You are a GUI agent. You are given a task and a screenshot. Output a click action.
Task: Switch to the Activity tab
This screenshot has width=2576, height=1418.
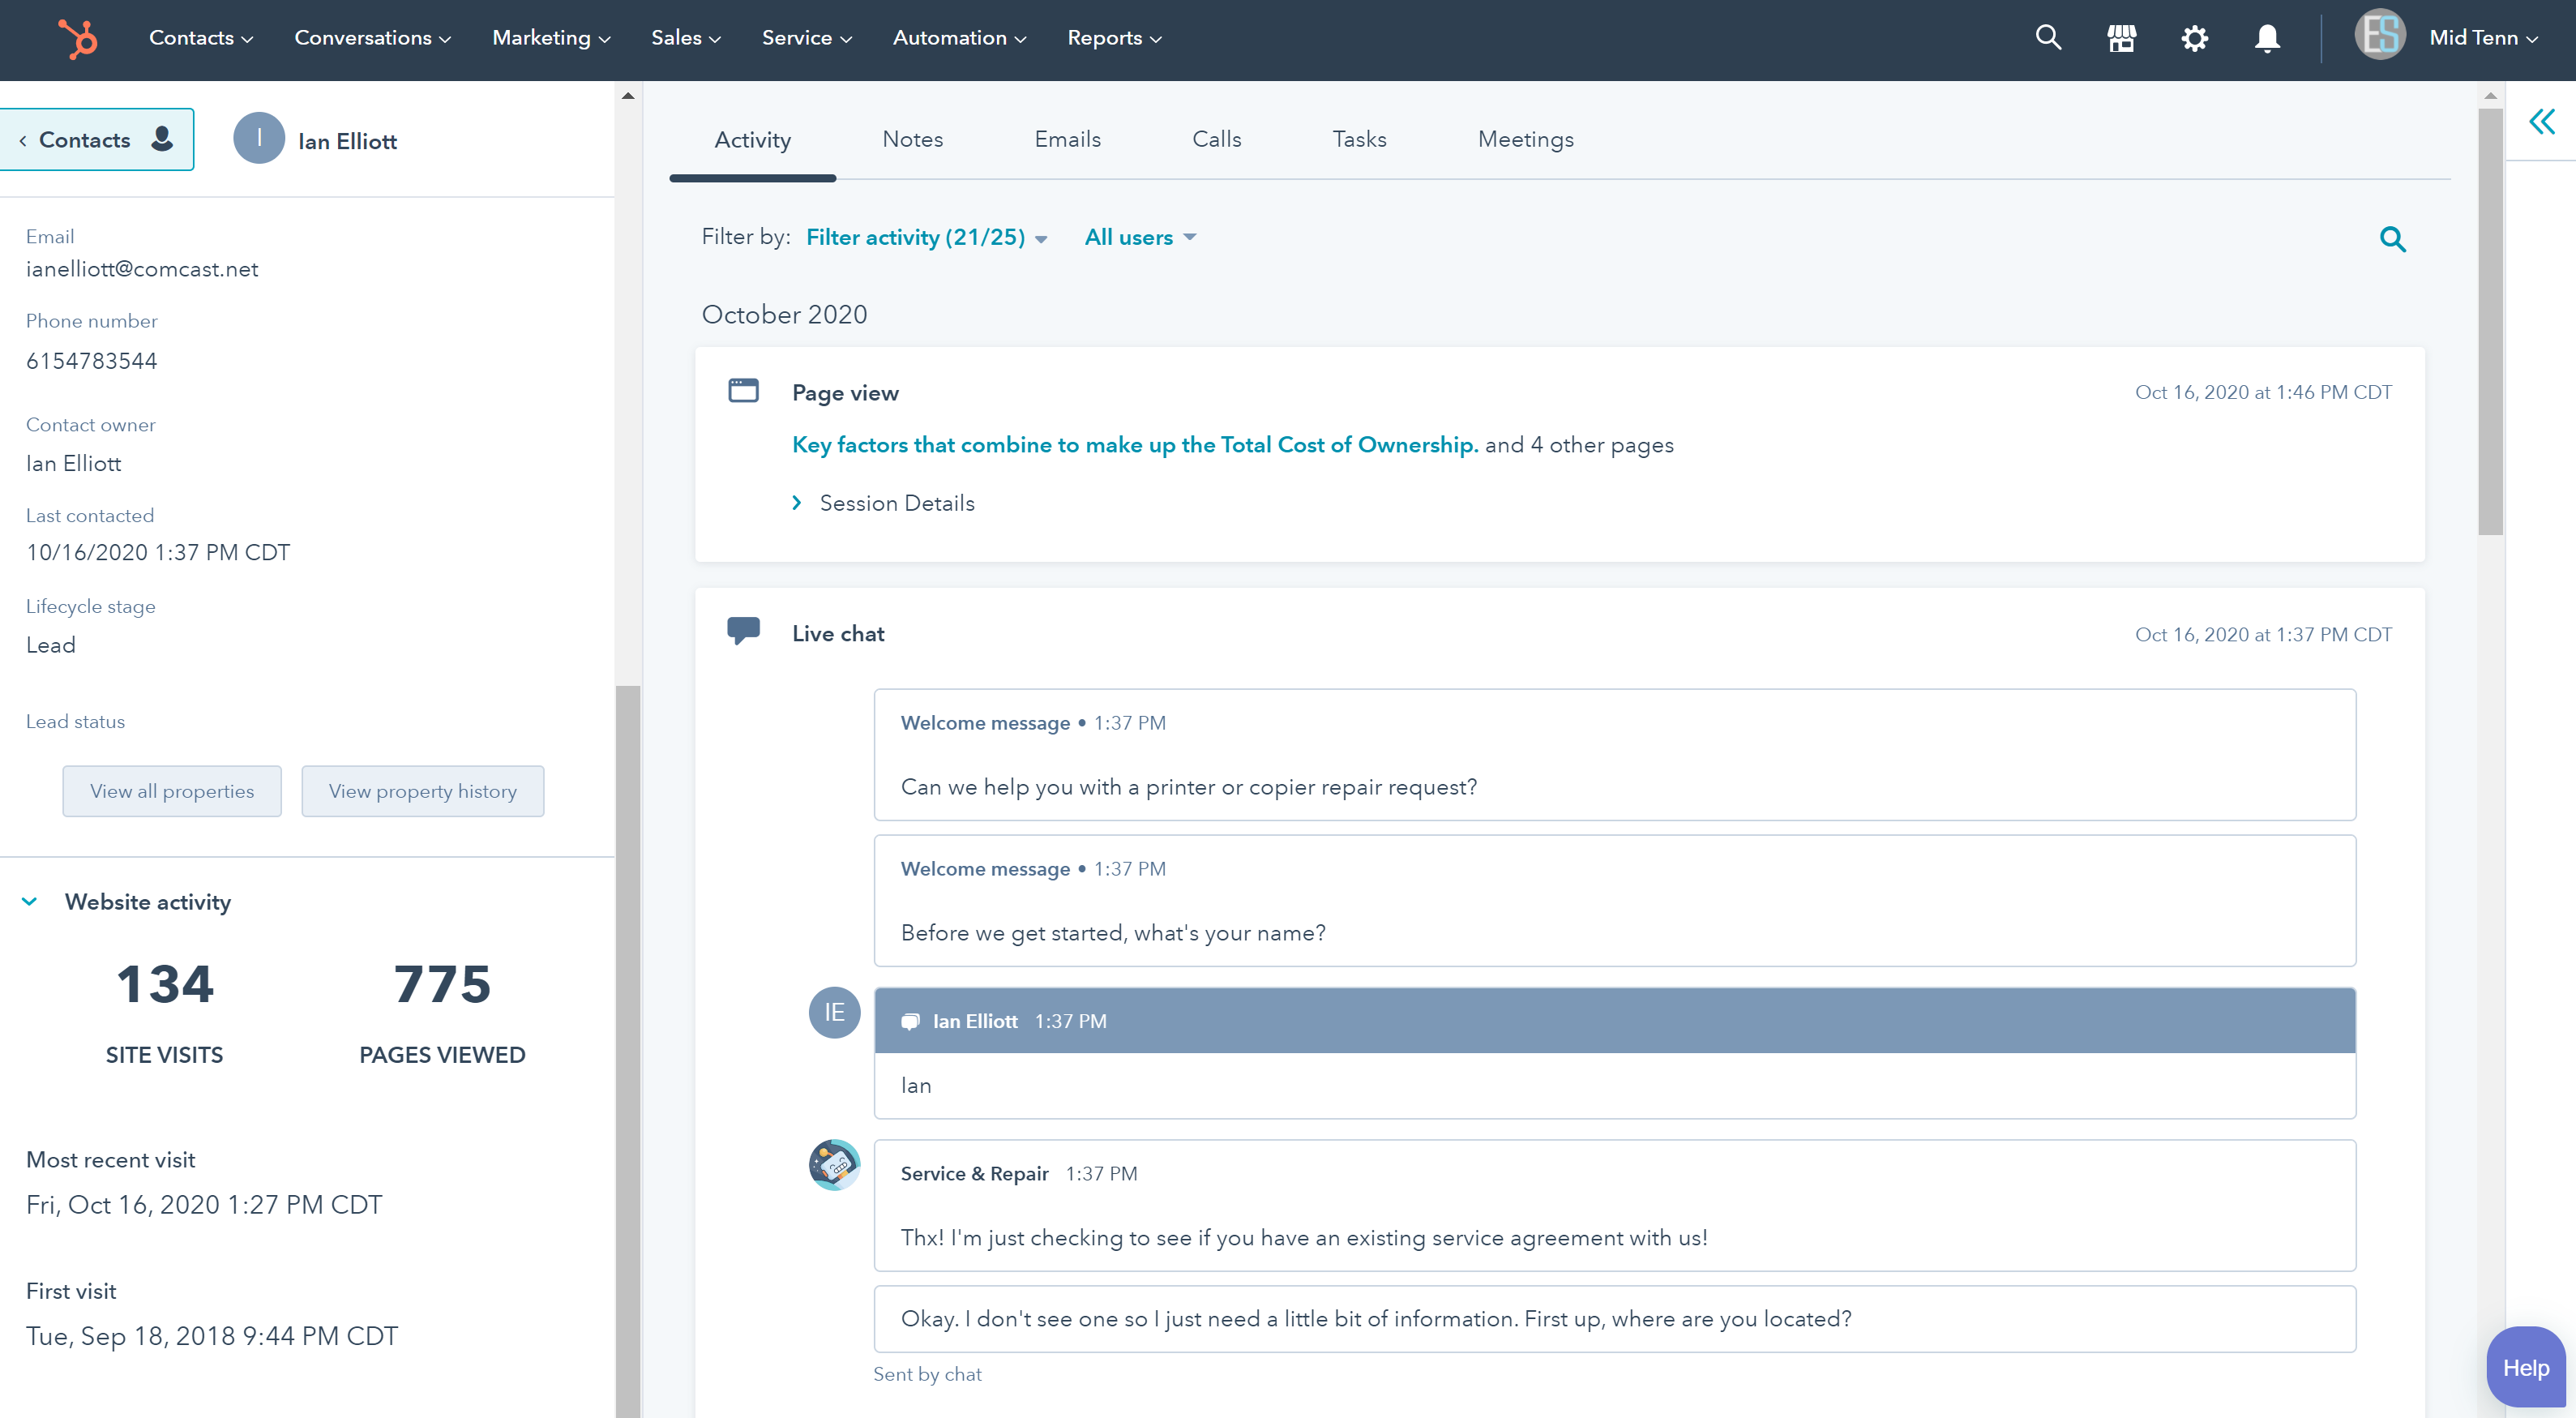tap(752, 140)
